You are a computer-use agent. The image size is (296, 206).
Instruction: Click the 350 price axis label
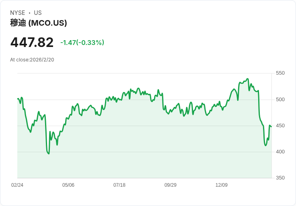click(280, 177)
